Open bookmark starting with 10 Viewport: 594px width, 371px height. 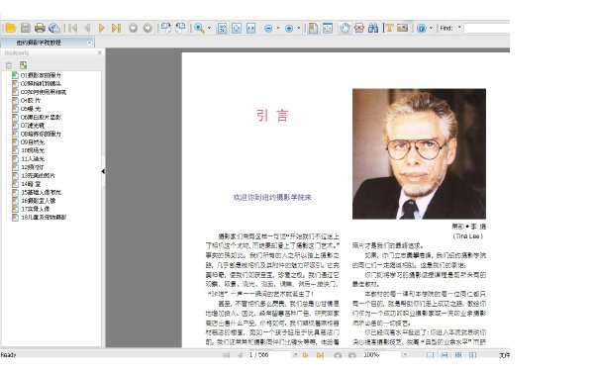(x=33, y=150)
